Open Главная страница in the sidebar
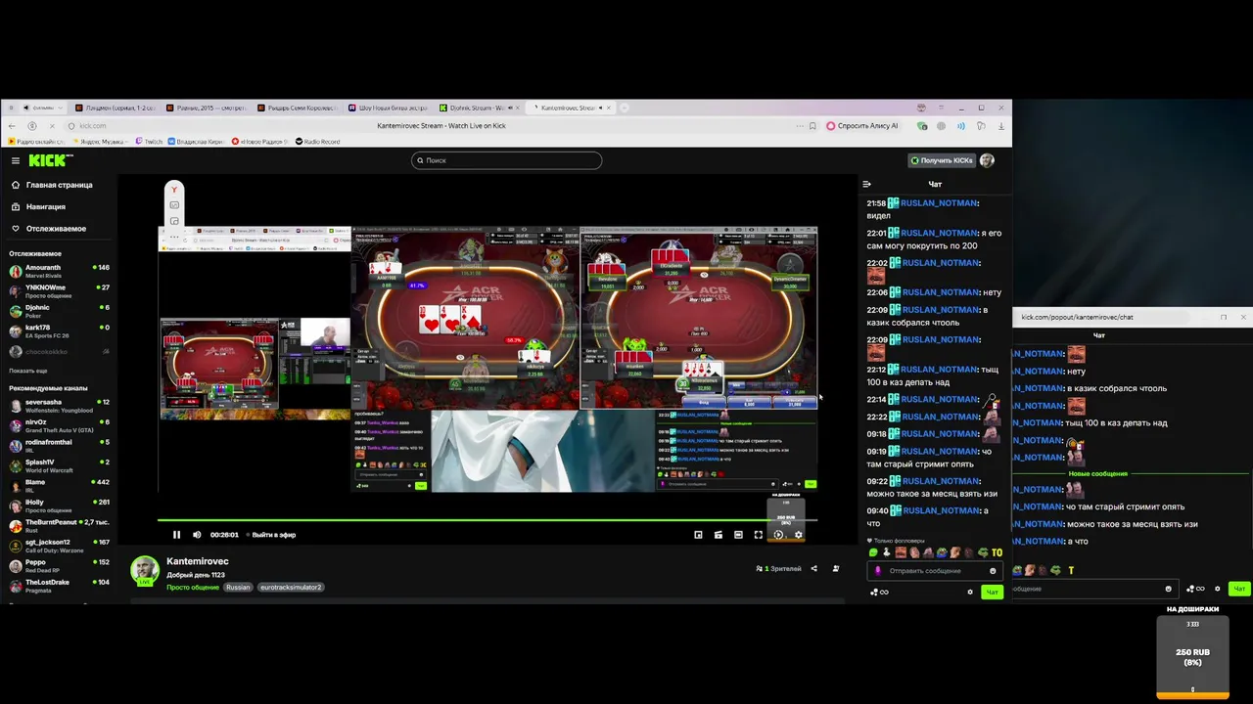The width and height of the screenshot is (1253, 704). tap(59, 185)
